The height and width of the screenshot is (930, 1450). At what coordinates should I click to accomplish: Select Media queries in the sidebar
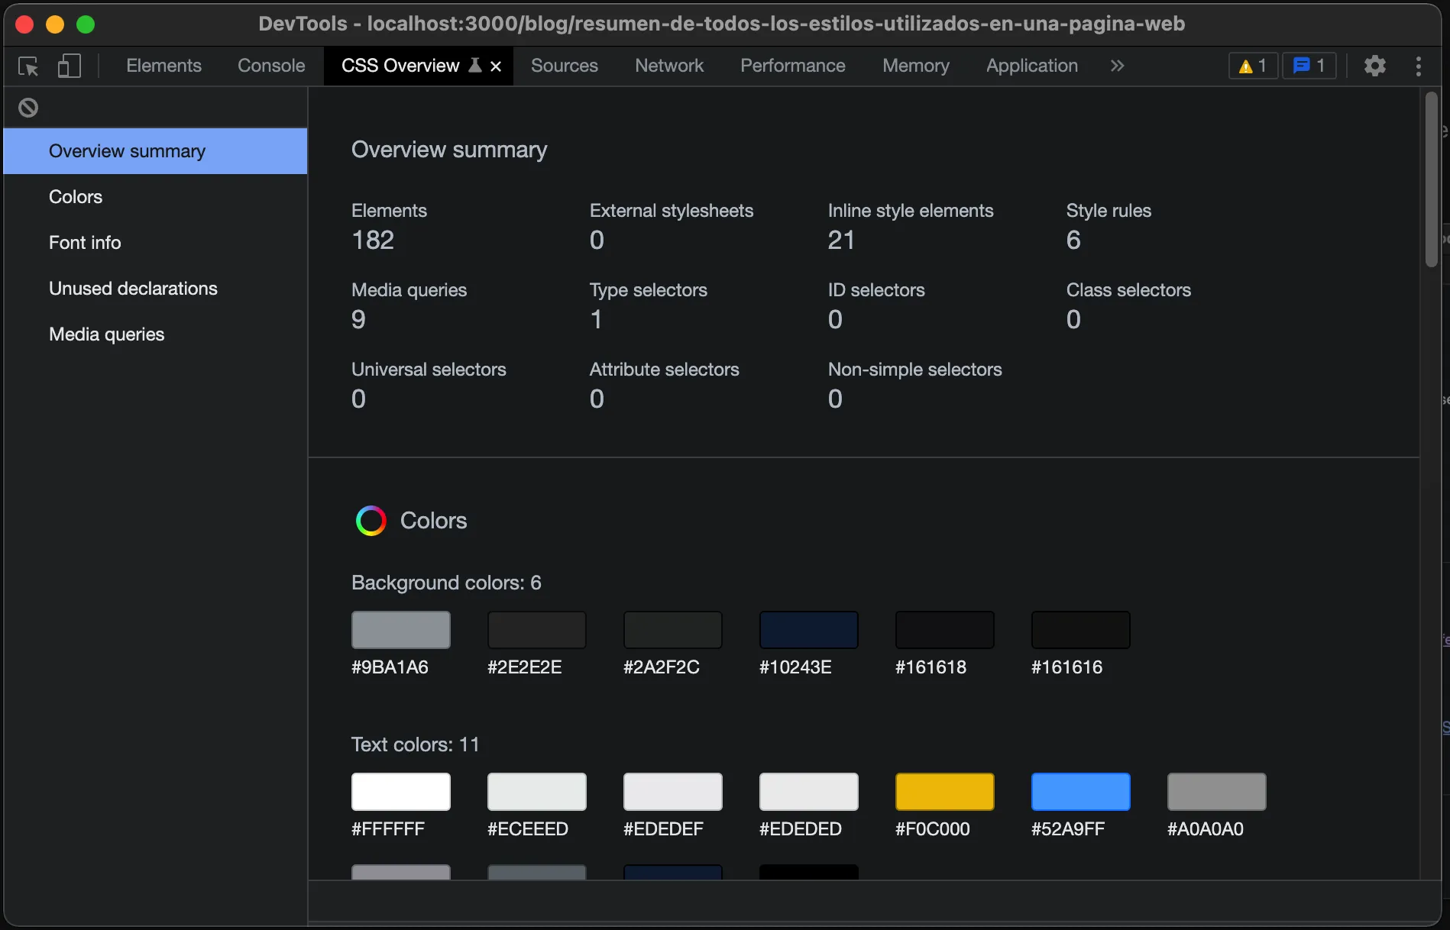tap(106, 334)
